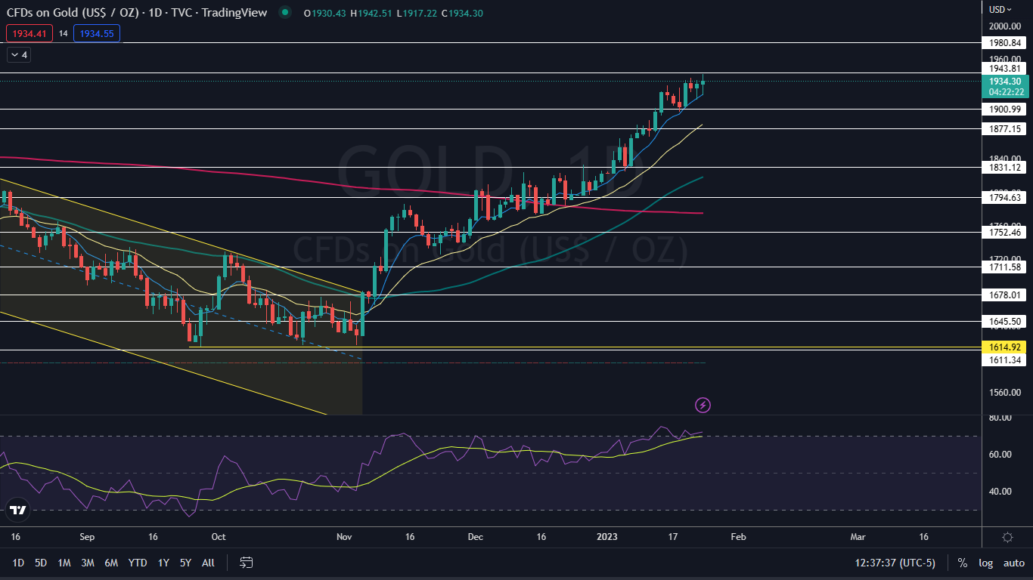The height and width of the screenshot is (580, 1033).
Task: Click the Oct label on time axis
Action: (x=219, y=537)
